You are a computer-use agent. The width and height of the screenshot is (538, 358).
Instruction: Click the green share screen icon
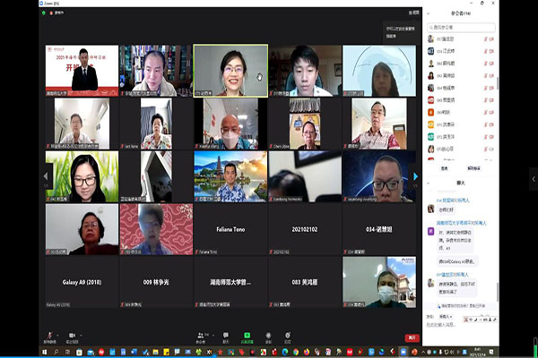(x=246, y=337)
